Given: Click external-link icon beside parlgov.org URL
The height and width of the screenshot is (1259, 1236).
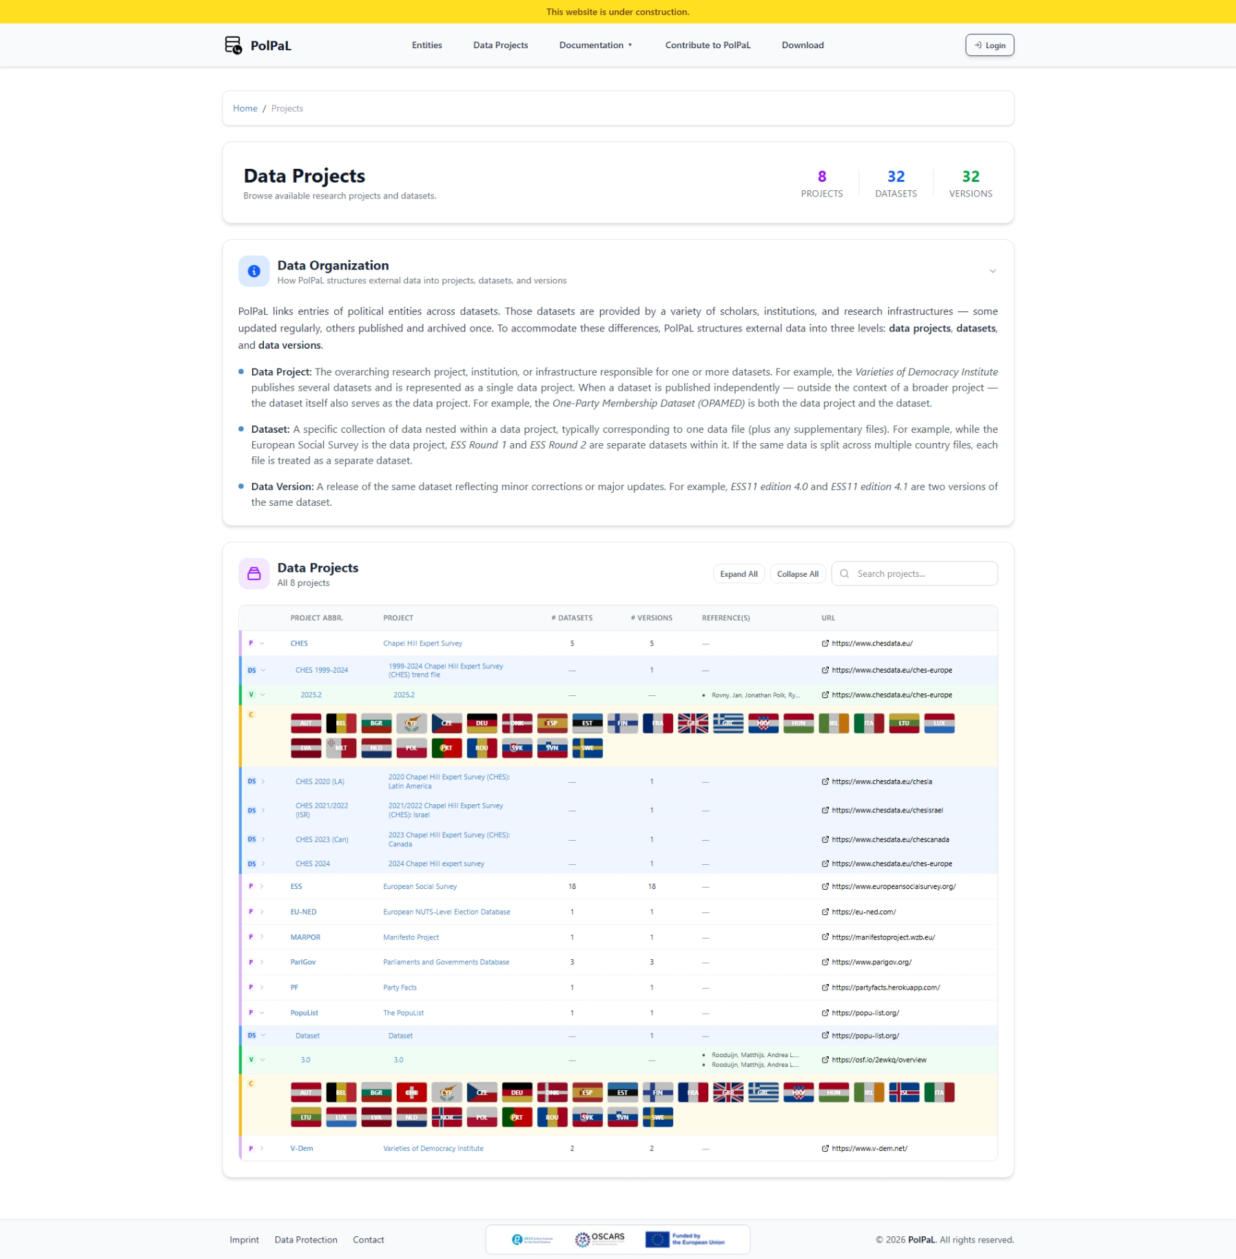Looking at the screenshot, I should [x=825, y=962].
